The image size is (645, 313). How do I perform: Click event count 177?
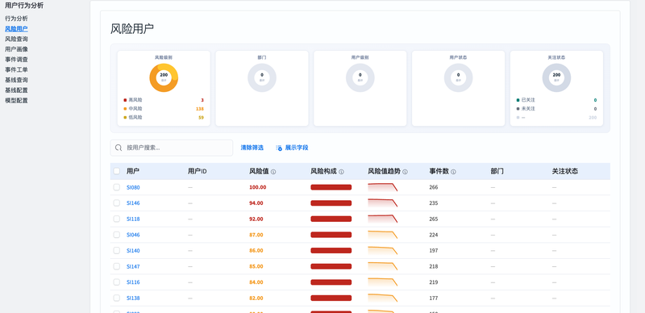(434, 298)
